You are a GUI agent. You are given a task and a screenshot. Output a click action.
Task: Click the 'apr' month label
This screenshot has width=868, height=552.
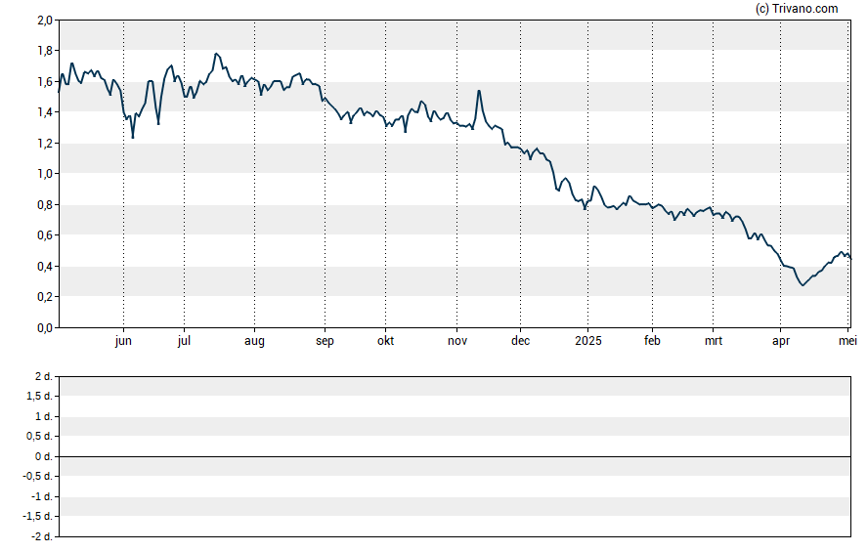pyautogui.click(x=781, y=341)
